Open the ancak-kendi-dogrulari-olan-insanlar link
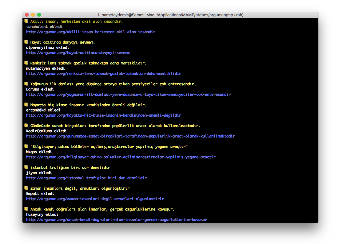This screenshot has height=244, width=346. tap(117, 220)
